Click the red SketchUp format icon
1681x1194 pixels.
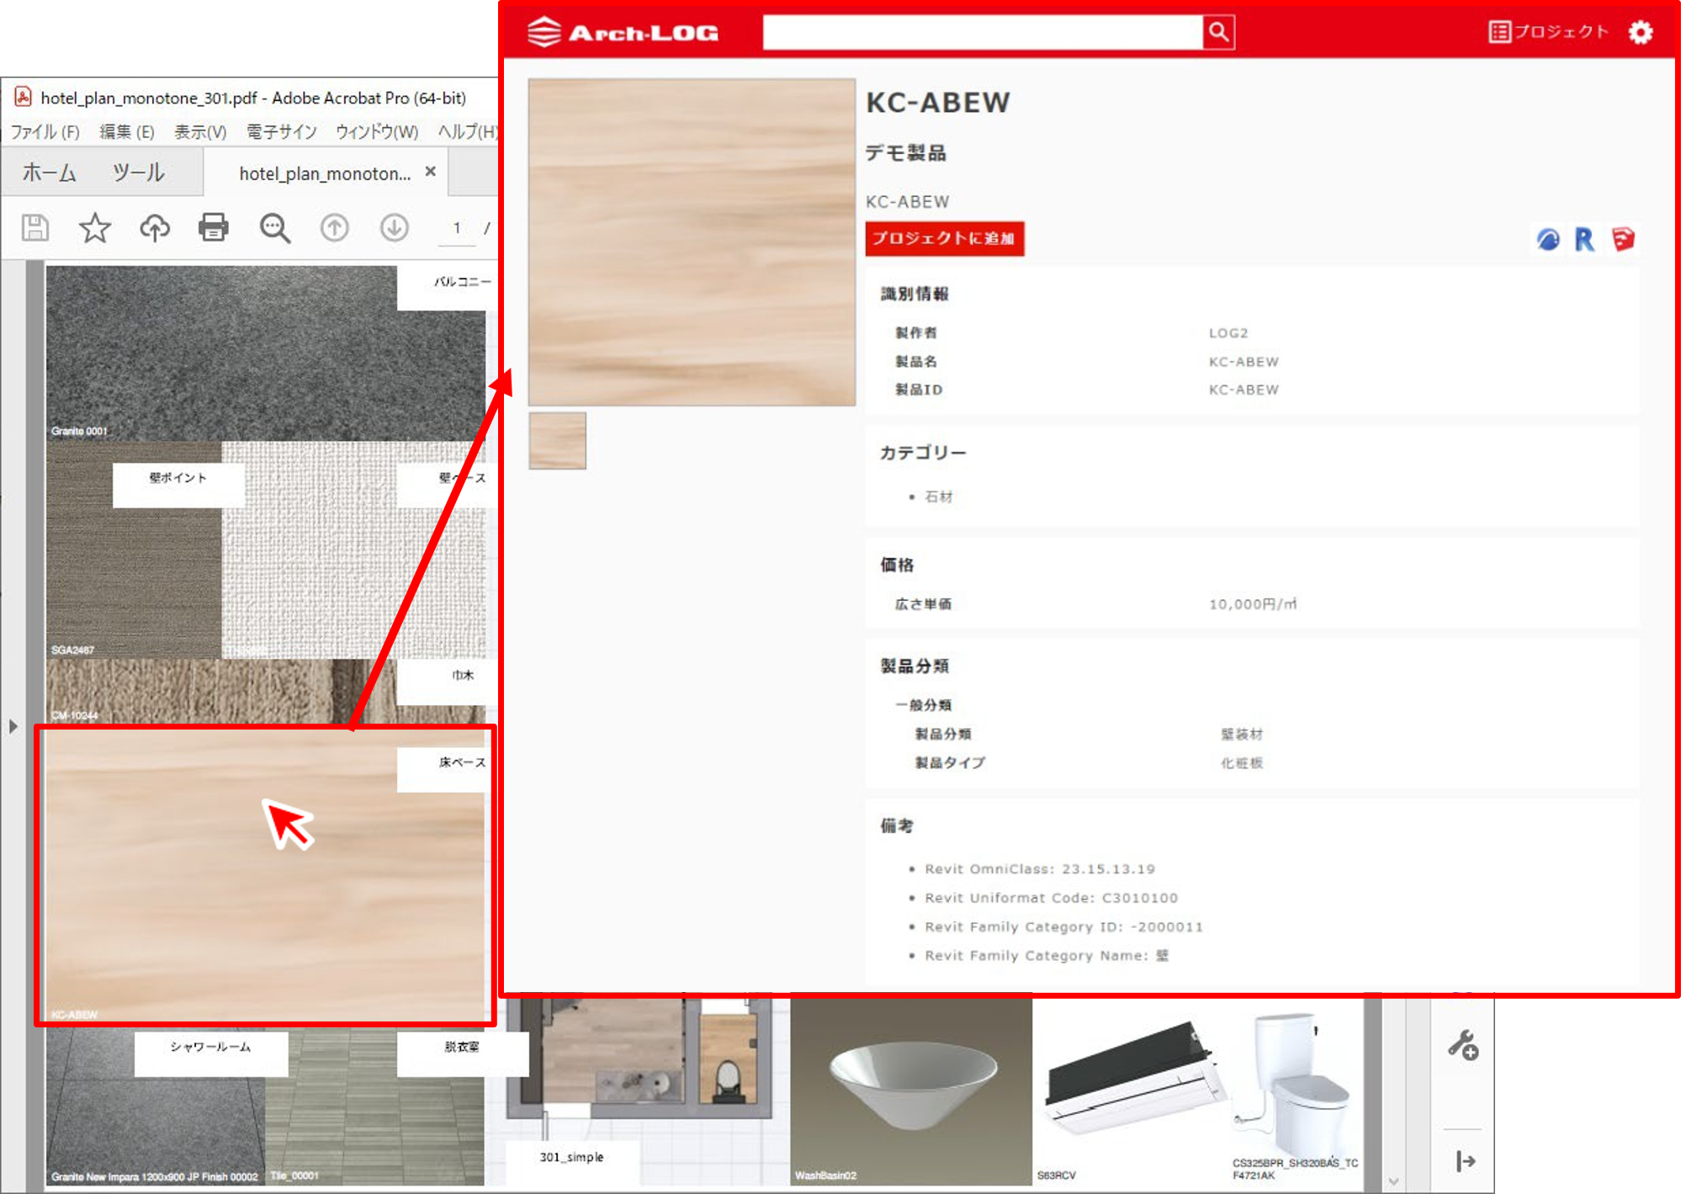pyautogui.click(x=1623, y=239)
